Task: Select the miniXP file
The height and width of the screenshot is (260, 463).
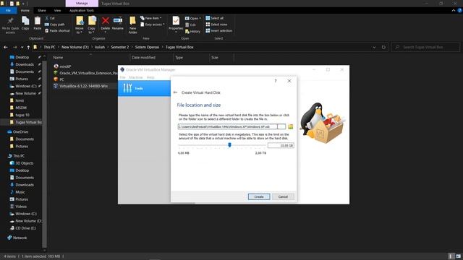Action: pos(65,66)
